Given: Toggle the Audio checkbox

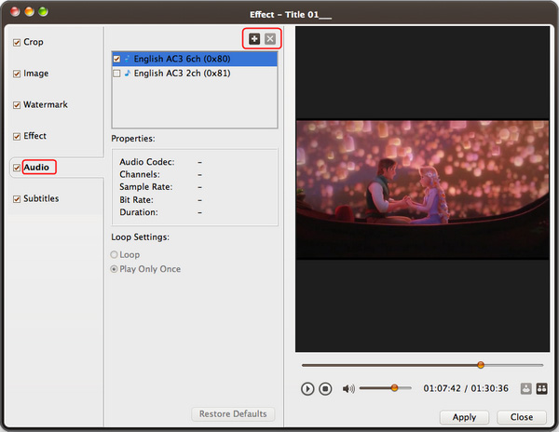Looking at the screenshot, I should click(17, 168).
